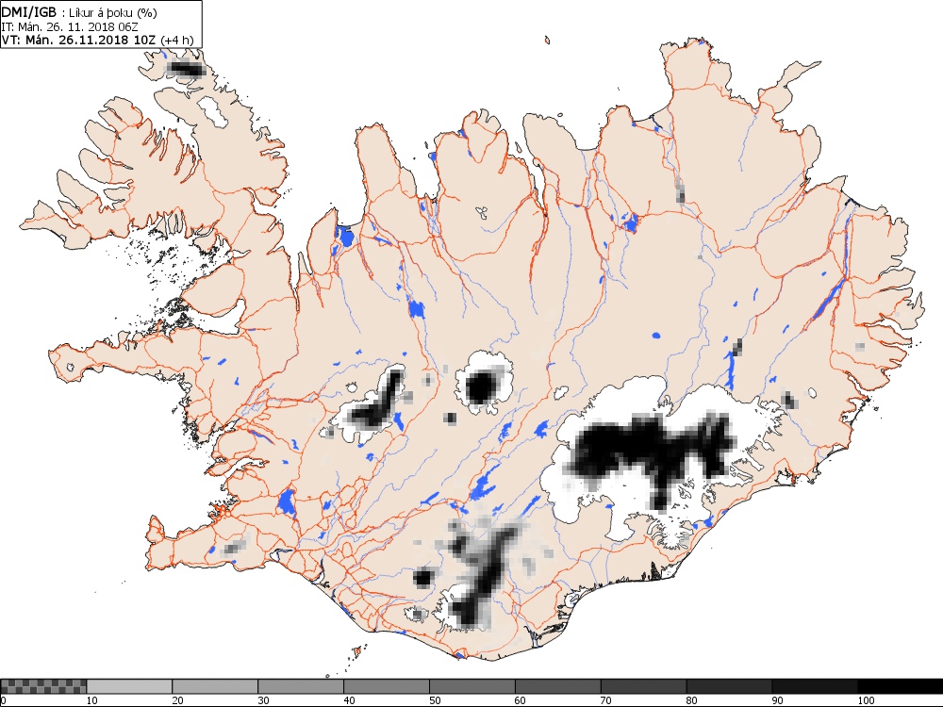Click the largest black fog area on southeast glacier
The image size is (943, 707).
tap(650, 448)
